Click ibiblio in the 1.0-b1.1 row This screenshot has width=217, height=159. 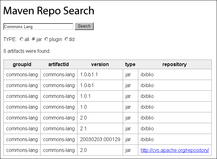[x=147, y=74]
